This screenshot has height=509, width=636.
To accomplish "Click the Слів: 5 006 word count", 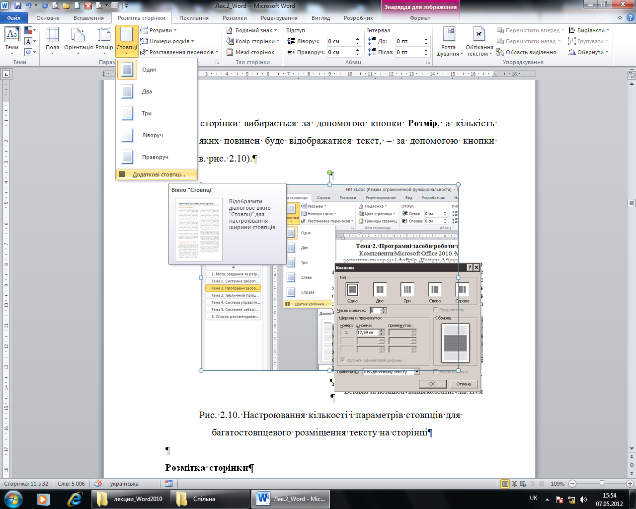I will [x=71, y=484].
